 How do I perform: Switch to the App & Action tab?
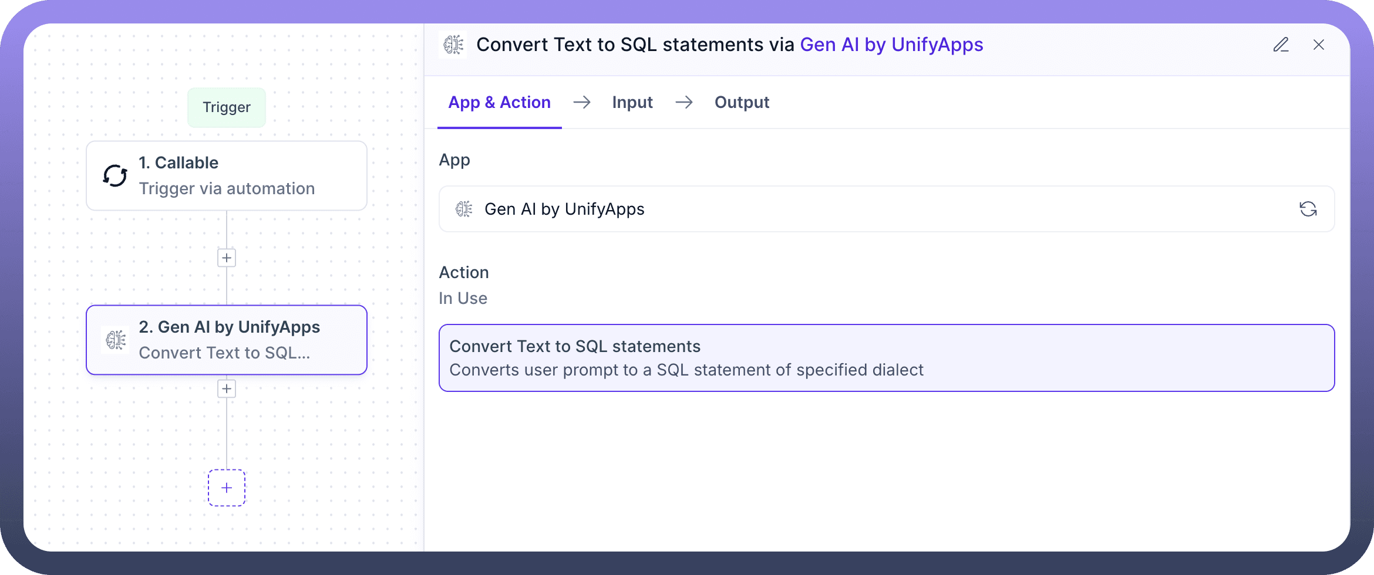[499, 102]
